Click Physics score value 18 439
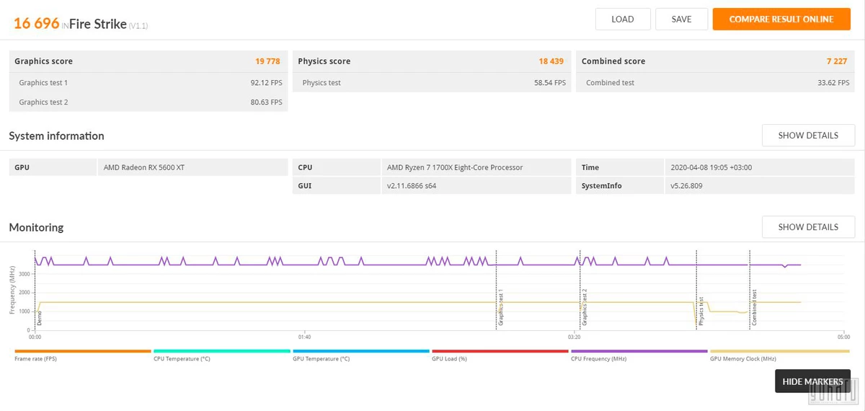865x411 pixels. 551,61
